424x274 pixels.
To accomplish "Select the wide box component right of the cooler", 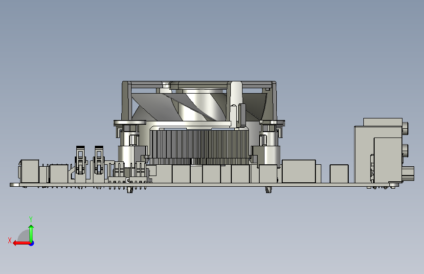I will (x=299, y=171).
